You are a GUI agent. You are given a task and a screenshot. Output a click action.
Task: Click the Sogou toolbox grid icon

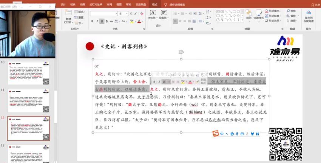pyautogui.click(x=258, y=134)
